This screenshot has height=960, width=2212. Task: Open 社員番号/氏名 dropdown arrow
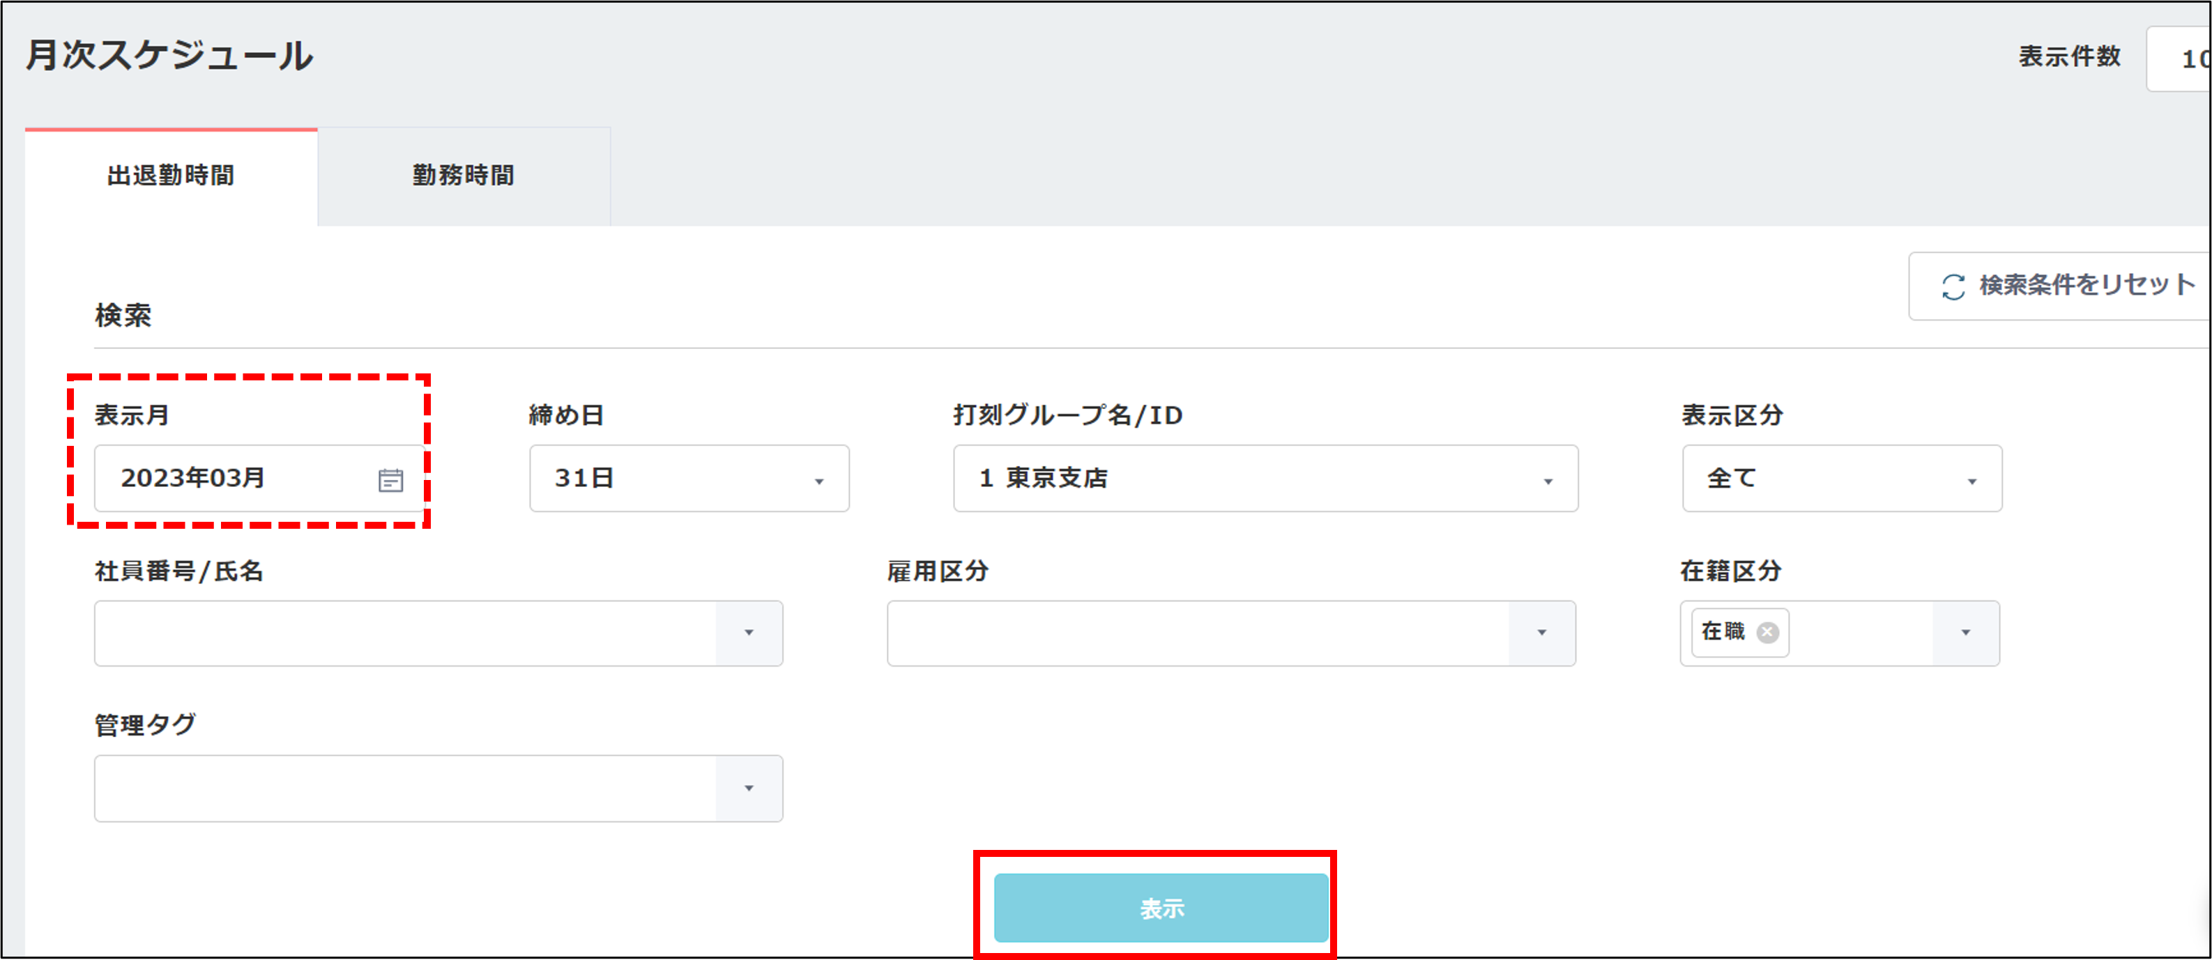[749, 633]
